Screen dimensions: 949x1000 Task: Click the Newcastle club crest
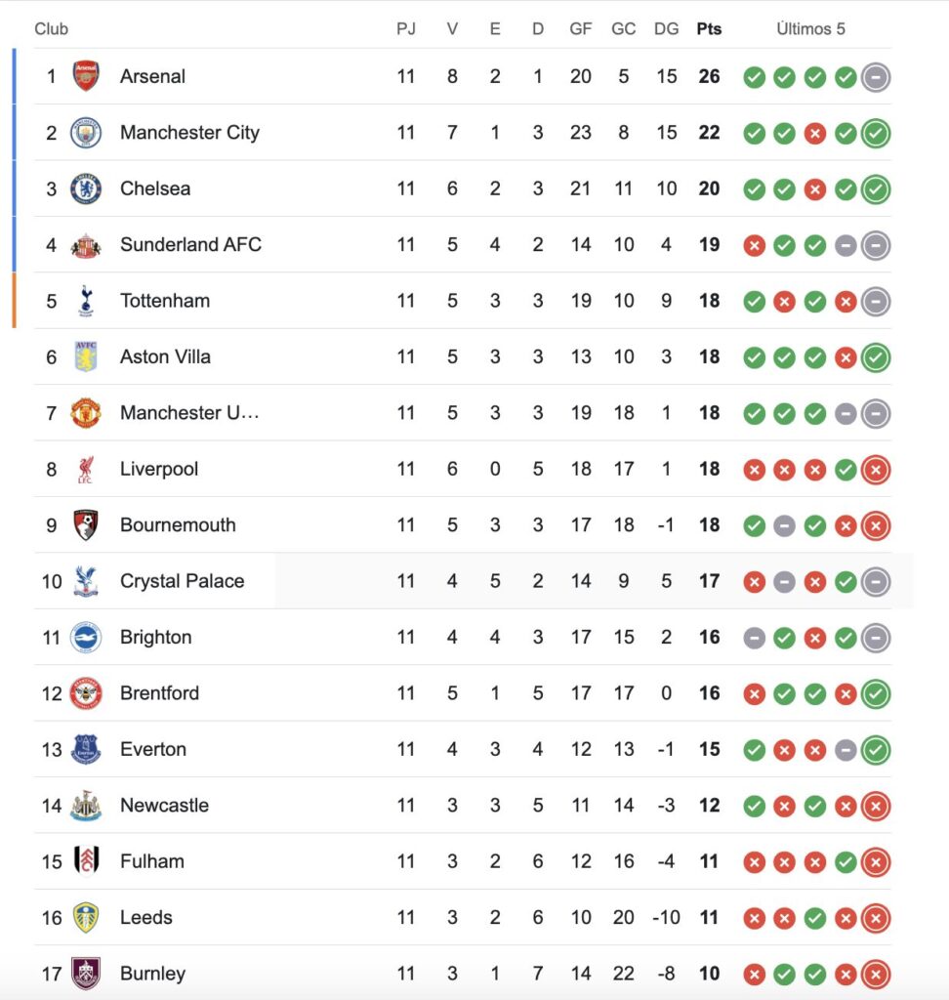click(86, 806)
